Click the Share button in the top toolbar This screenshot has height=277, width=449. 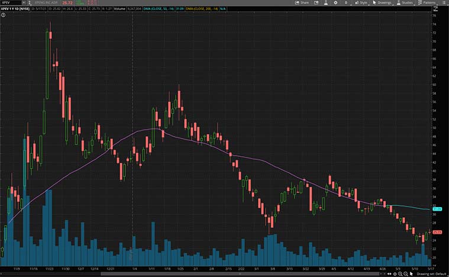coord(302,2)
